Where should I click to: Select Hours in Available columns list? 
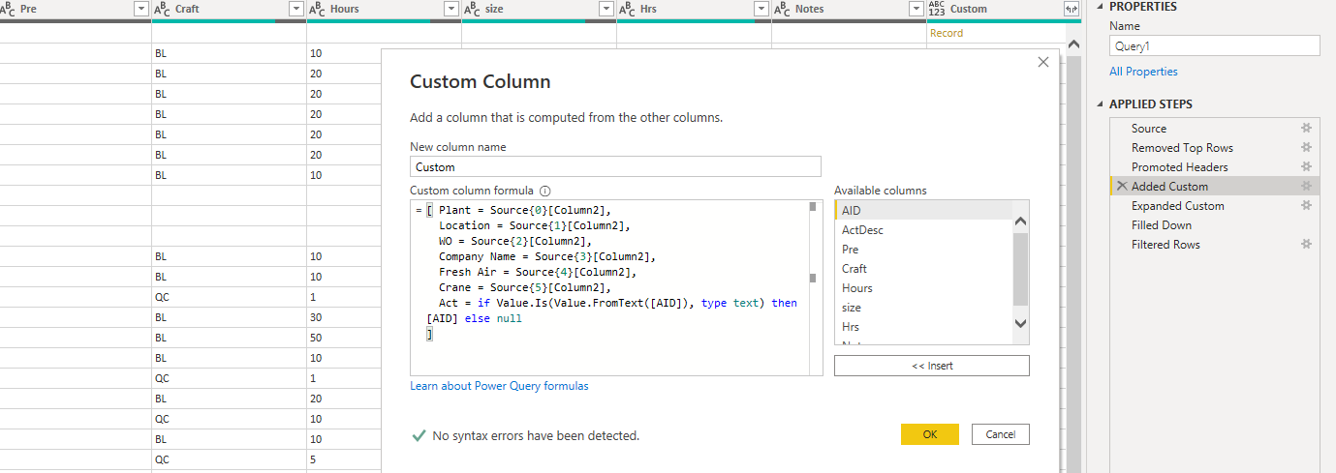click(923, 287)
